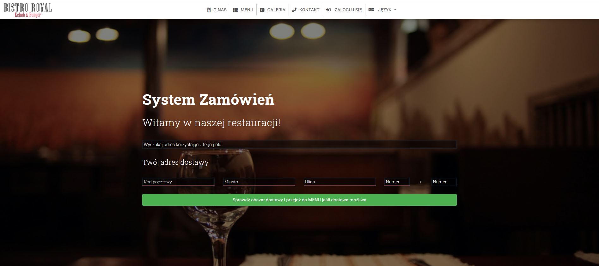This screenshot has width=599, height=266.
Task: Click the Kod pocztowy field
Action: [x=178, y=182]
